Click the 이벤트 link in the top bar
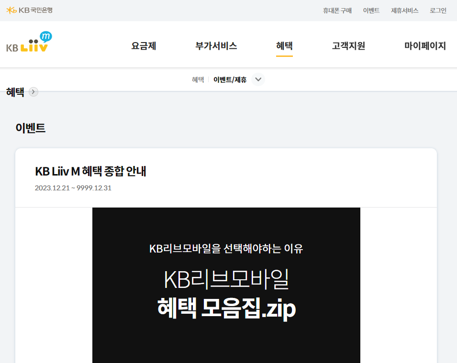The width and height of the screenshot is (457, 363). [371, 10]
